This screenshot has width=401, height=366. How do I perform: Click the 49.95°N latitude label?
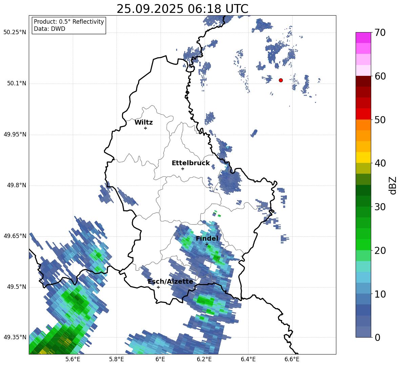point(15,134)
